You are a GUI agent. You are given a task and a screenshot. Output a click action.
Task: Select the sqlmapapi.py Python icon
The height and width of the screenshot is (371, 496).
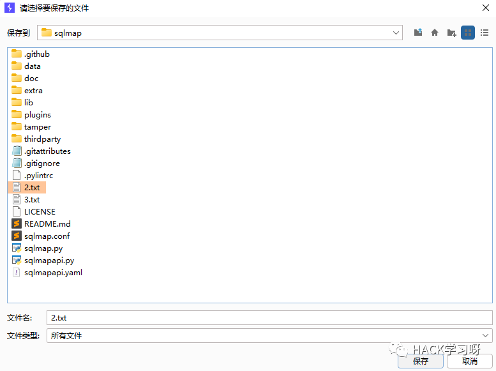tap(17, 260)
